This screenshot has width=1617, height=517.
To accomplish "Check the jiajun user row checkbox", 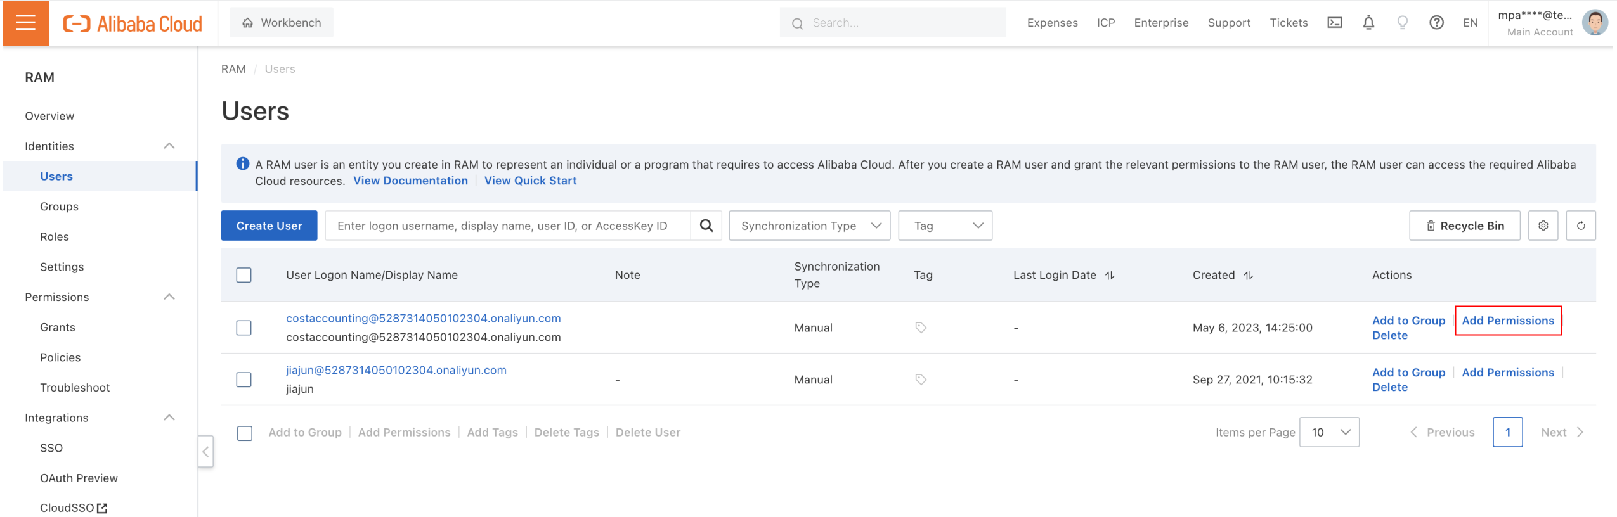I will [244, 380].
